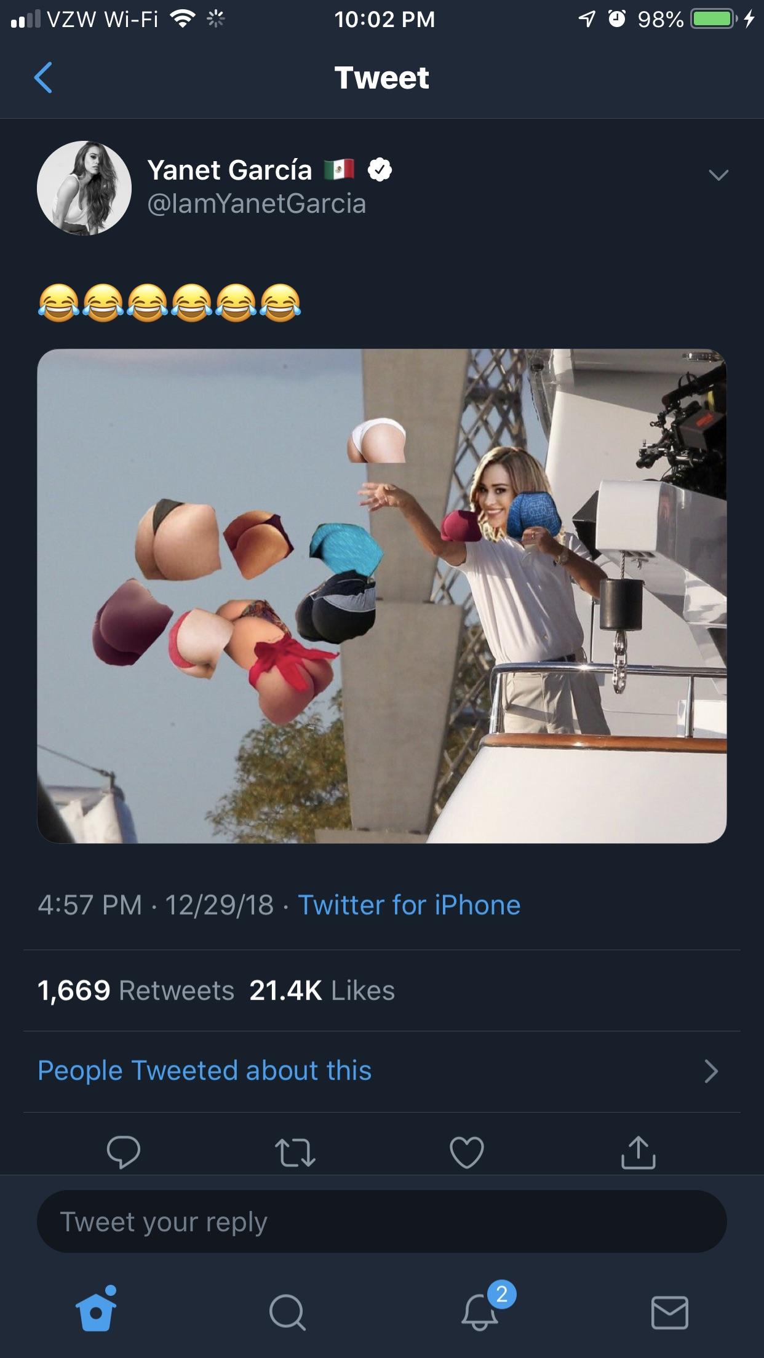
Task: Tap the Tweet your reply field
Action: pos(381,1221)
